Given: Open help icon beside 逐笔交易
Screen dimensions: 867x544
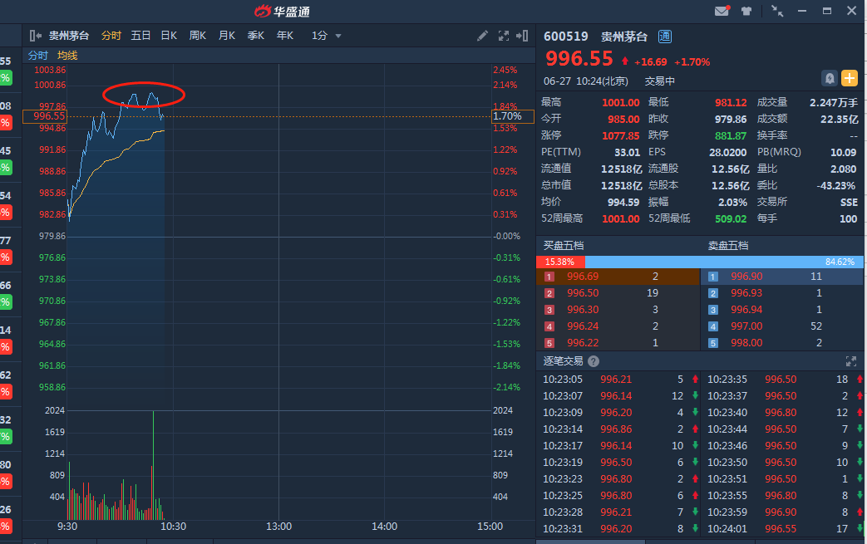Looking at the screenshot, I should pyautogui.click(x=594, y=361).
